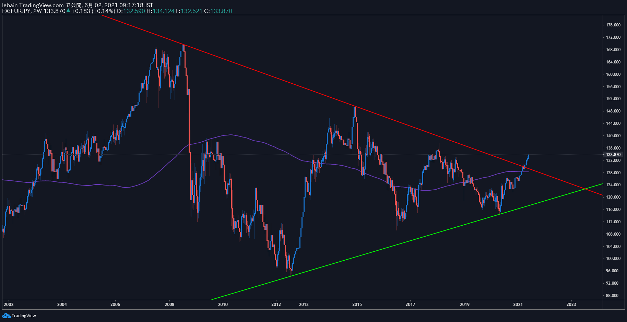The image size is (627, 322).
Task: Click the close value C:133.870
Action: 218,11
